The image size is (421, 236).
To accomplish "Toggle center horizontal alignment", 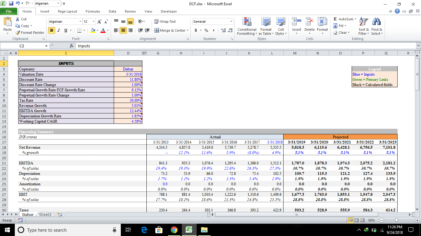I will click(x=123, y=30).
